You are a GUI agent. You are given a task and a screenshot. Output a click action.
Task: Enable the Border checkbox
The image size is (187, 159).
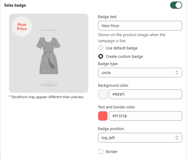click(x=101, y=151)
